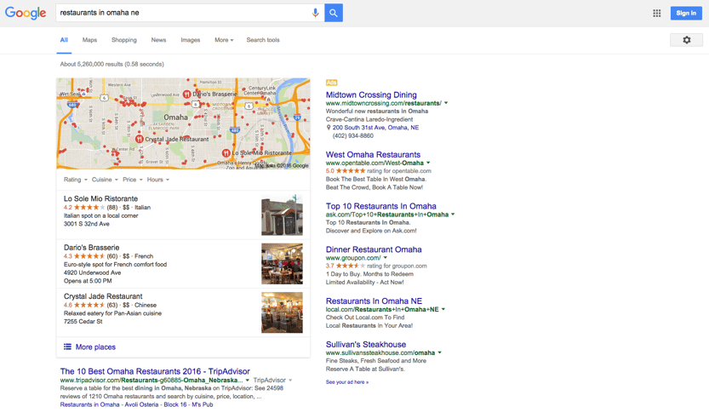Open the Hours filter dropdown

pyautogui.click(x=157, y=180)
